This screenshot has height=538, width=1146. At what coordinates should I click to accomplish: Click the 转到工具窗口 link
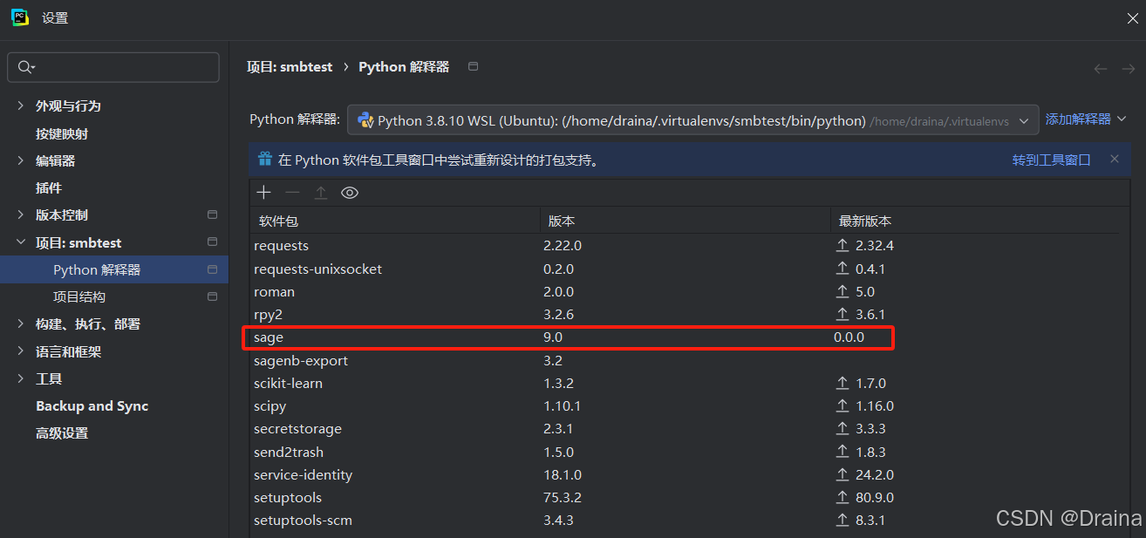tap(1051, 160)
